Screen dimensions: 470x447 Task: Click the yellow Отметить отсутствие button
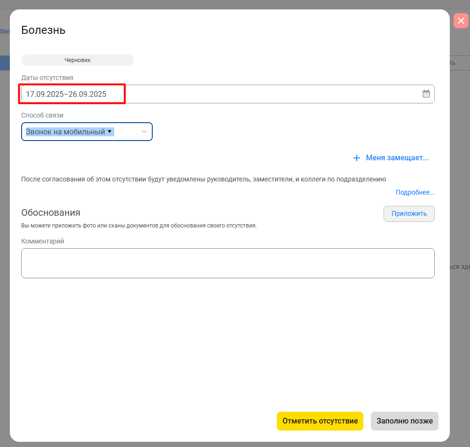point(320,421)
